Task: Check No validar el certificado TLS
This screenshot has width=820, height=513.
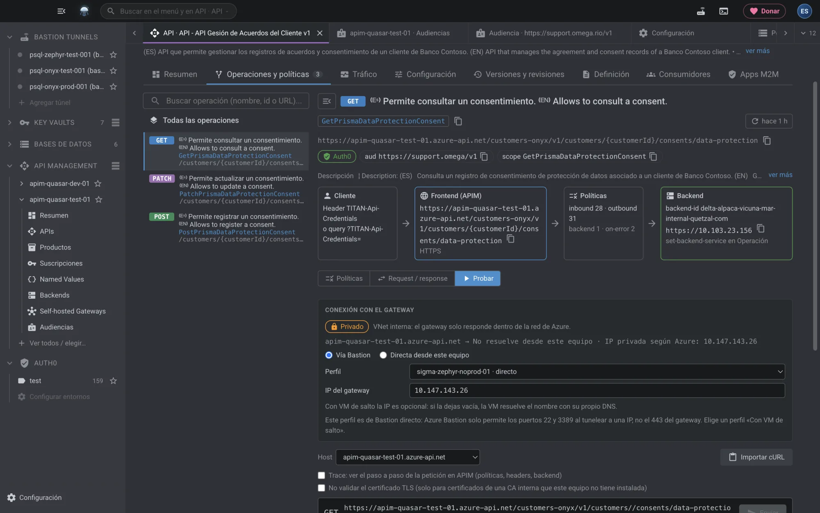Action: [x=321, y=488]
